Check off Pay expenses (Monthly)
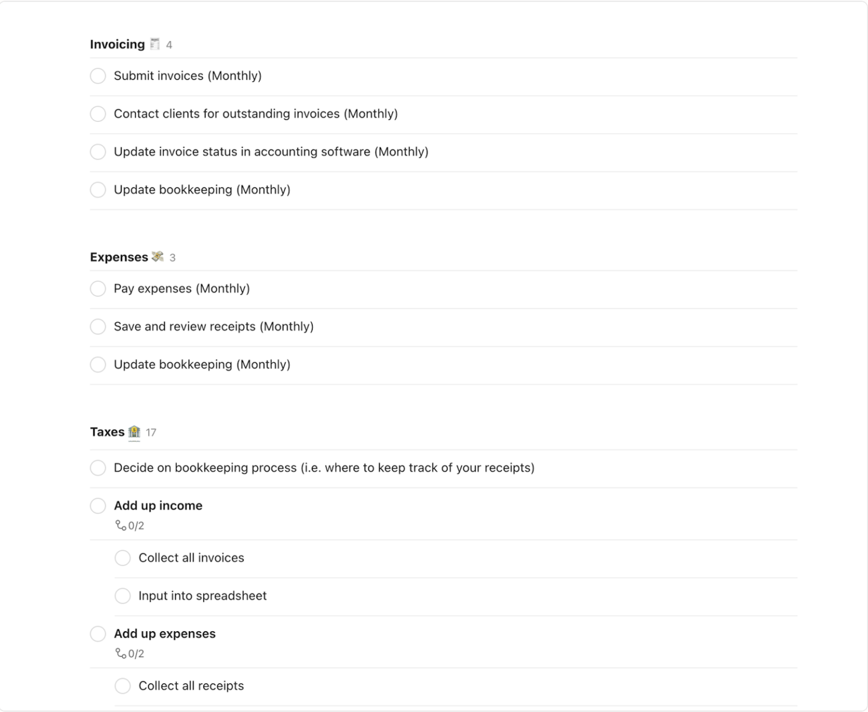The image size is (868, 712). click(98, 289)
